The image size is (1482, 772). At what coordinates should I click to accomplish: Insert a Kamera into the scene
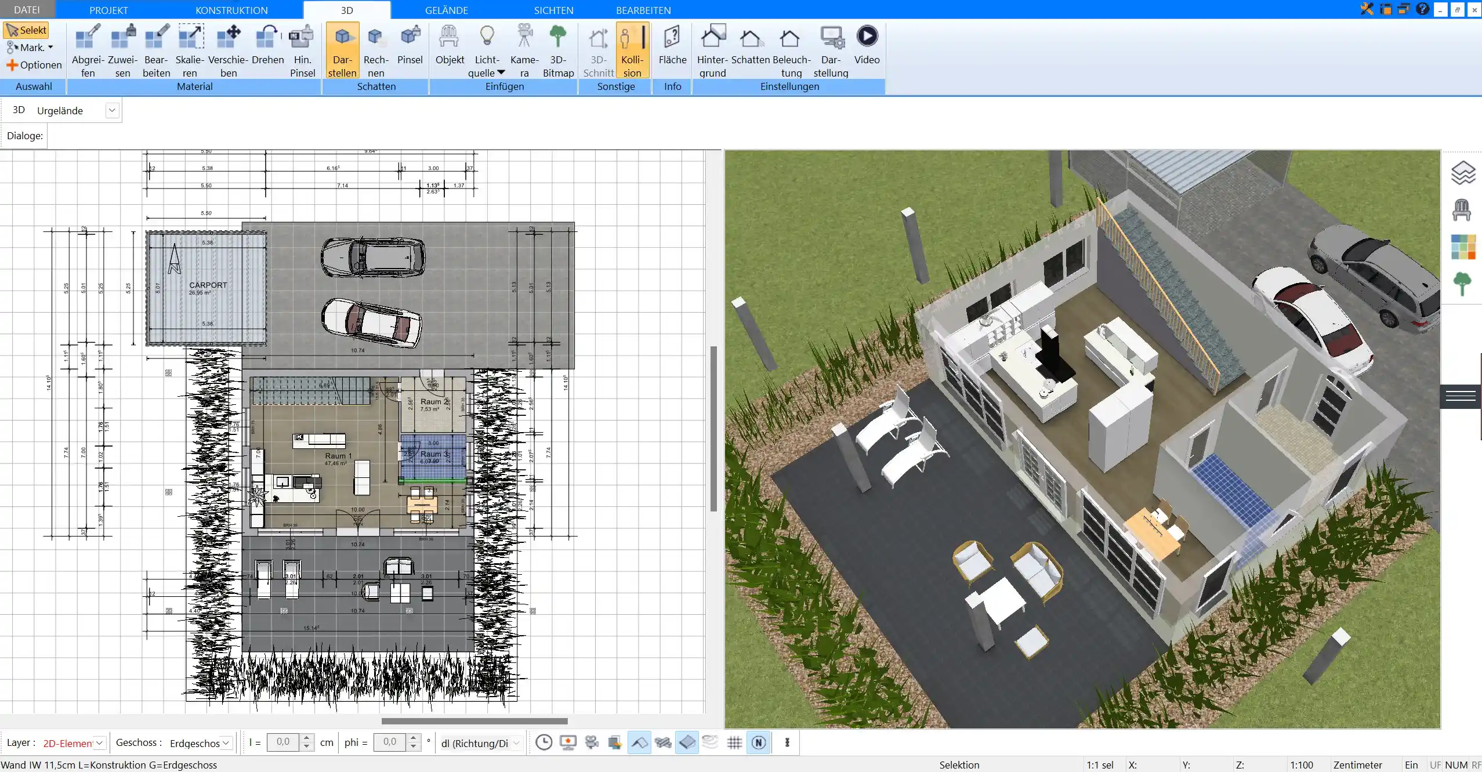click(x=524, y=50)
